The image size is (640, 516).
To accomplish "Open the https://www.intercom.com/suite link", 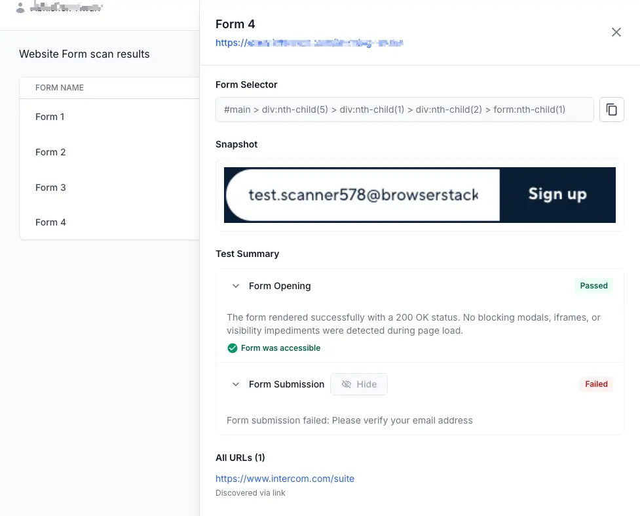I will [x=285, y=479].
